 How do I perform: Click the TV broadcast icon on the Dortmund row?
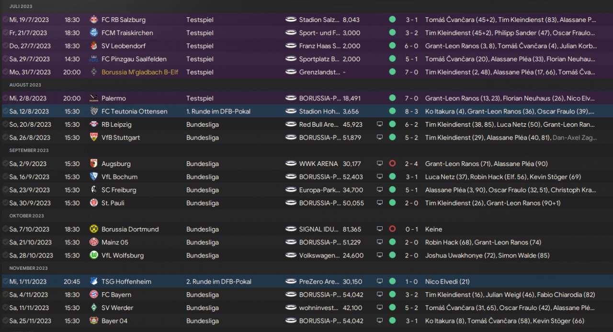click(380, 229)
